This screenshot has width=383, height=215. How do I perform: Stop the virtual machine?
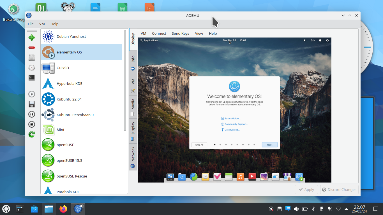tap(32, 124)
